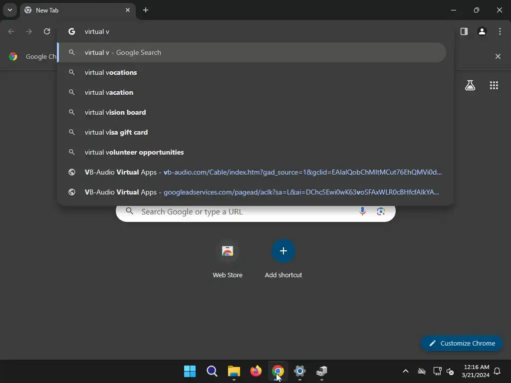Viewport: 511px width, 383px height.
Task: Choose 'virtual volunteer opportunities' suggestion
Action: click(252, 152)
